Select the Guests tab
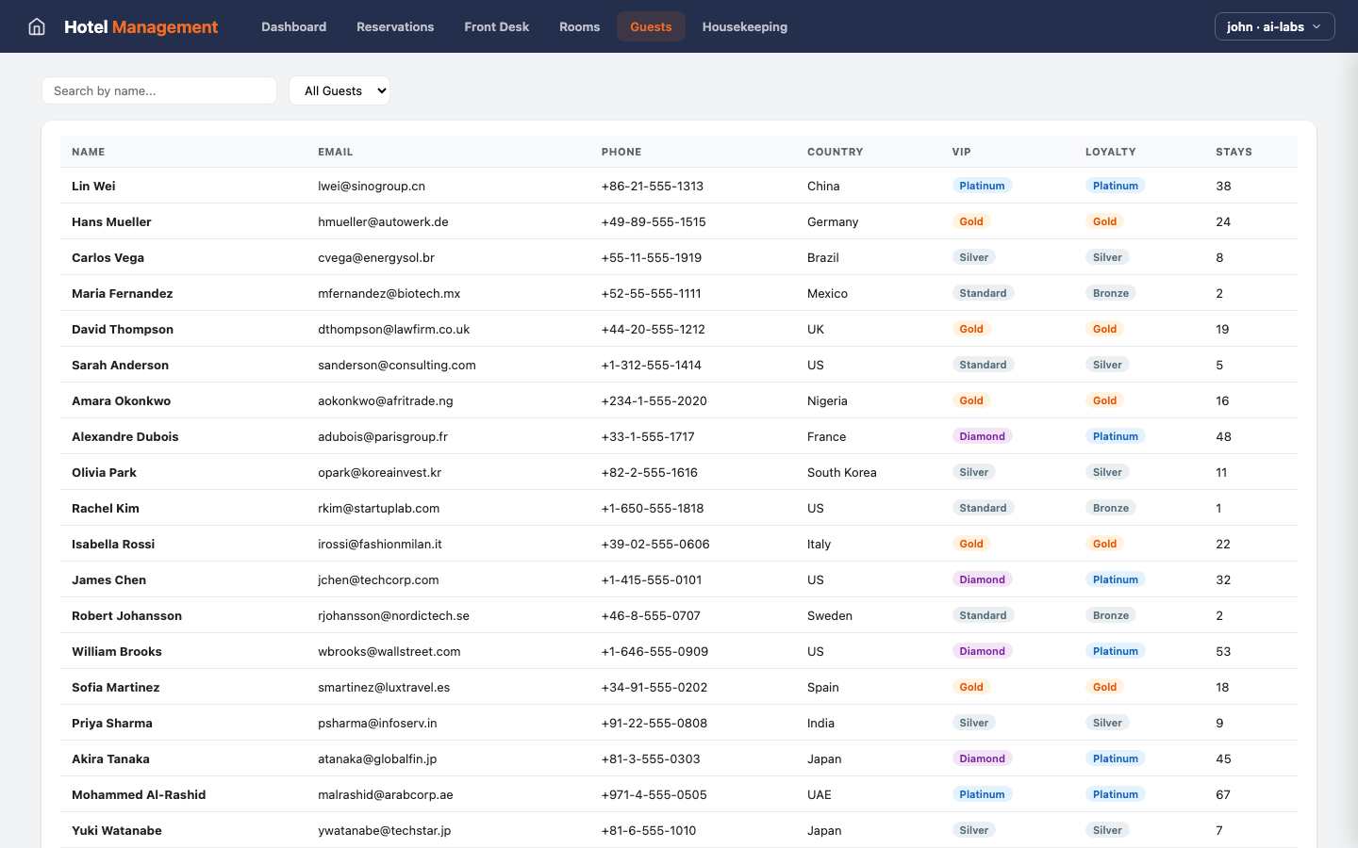 (651, 26)
